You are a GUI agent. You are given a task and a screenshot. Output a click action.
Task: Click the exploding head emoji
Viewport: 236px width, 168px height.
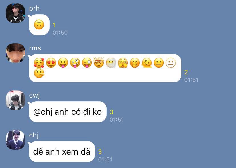[99, 62]
